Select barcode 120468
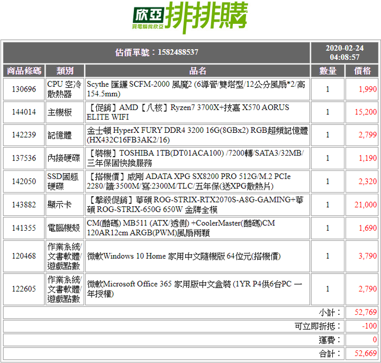Viewport: 381px width, 363px height. click(24, 256)
